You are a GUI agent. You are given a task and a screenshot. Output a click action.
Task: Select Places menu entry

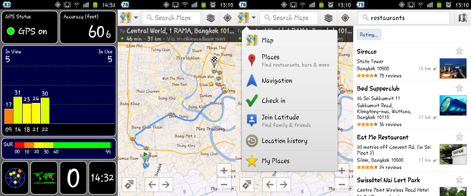point(289,60)
